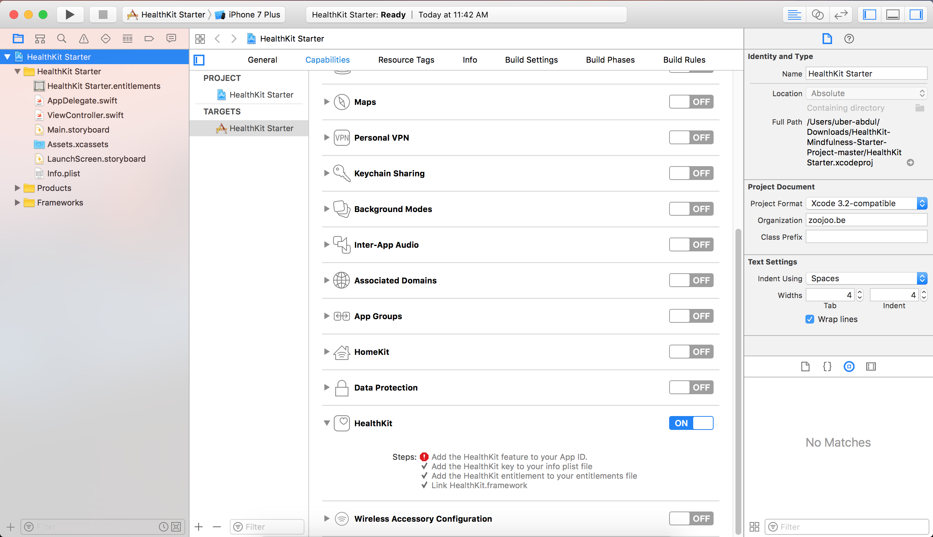The height and width of the screenshot is (537, 933).
Task: Open the General tab
Action: tap(262, 60)
